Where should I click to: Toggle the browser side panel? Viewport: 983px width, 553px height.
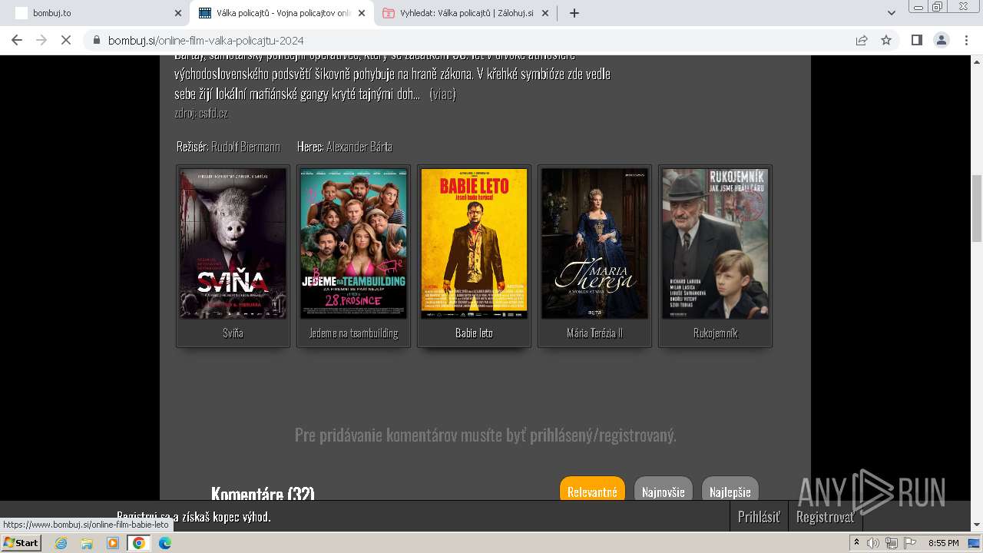(916, 40)
